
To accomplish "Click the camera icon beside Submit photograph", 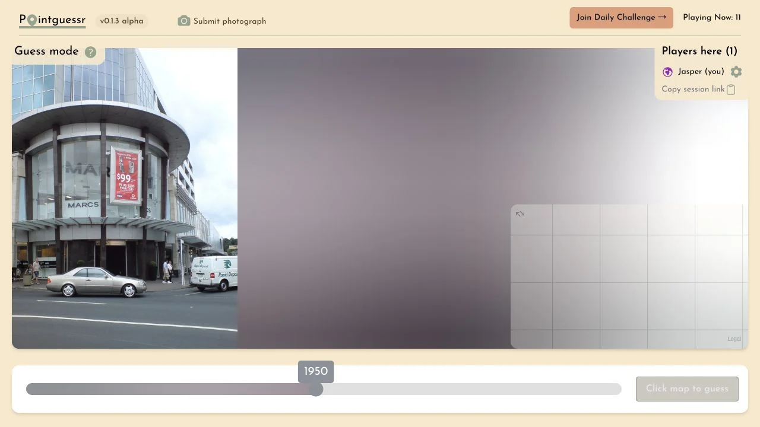I will click(x=184, y=21).
